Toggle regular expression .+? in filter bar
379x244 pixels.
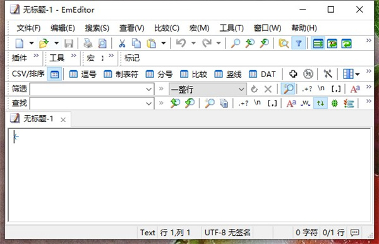307,89
